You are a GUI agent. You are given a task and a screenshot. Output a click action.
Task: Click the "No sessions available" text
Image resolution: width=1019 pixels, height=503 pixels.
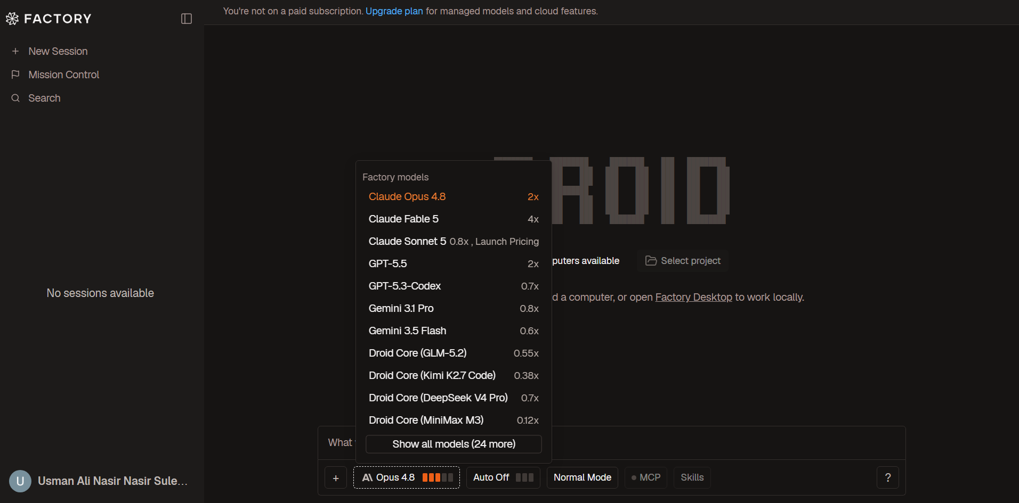(100, 293)
